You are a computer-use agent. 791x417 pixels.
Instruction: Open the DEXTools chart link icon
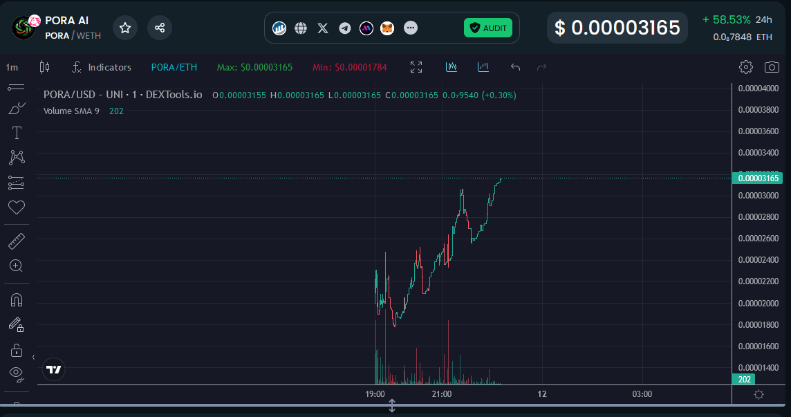279,28
